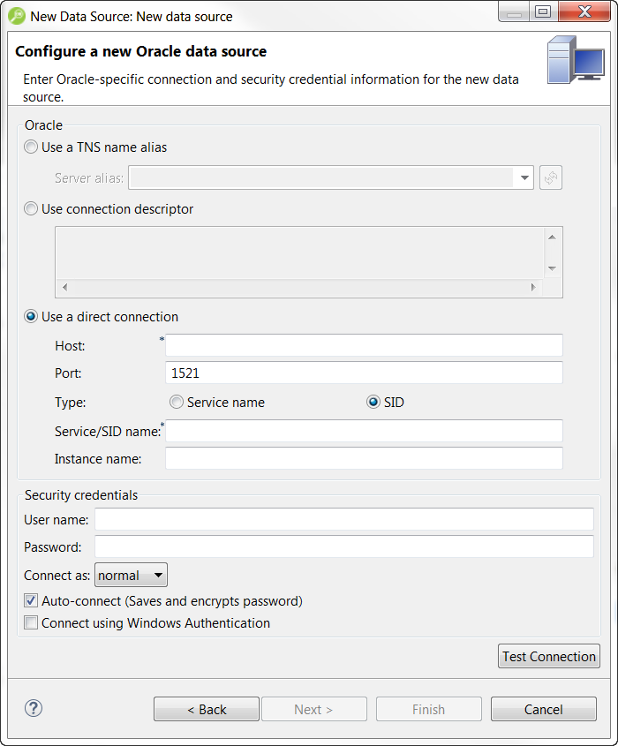Choose Service name connection type
This screenshot has height=746, width=618.
click(177, 403)
